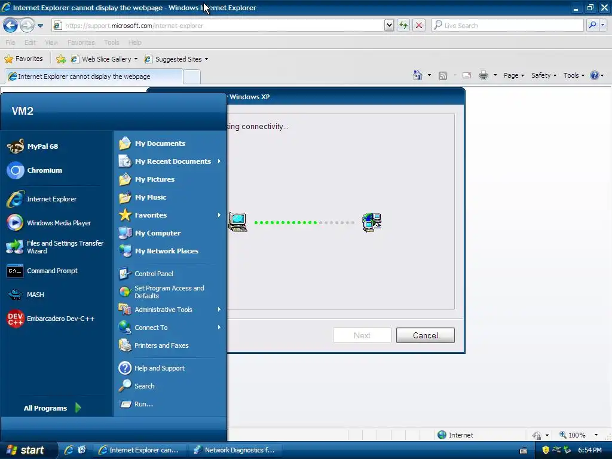Open the Web Slice Gallery dropdown
The width and height of the screenshot is (612, 459).
[136, 59]
